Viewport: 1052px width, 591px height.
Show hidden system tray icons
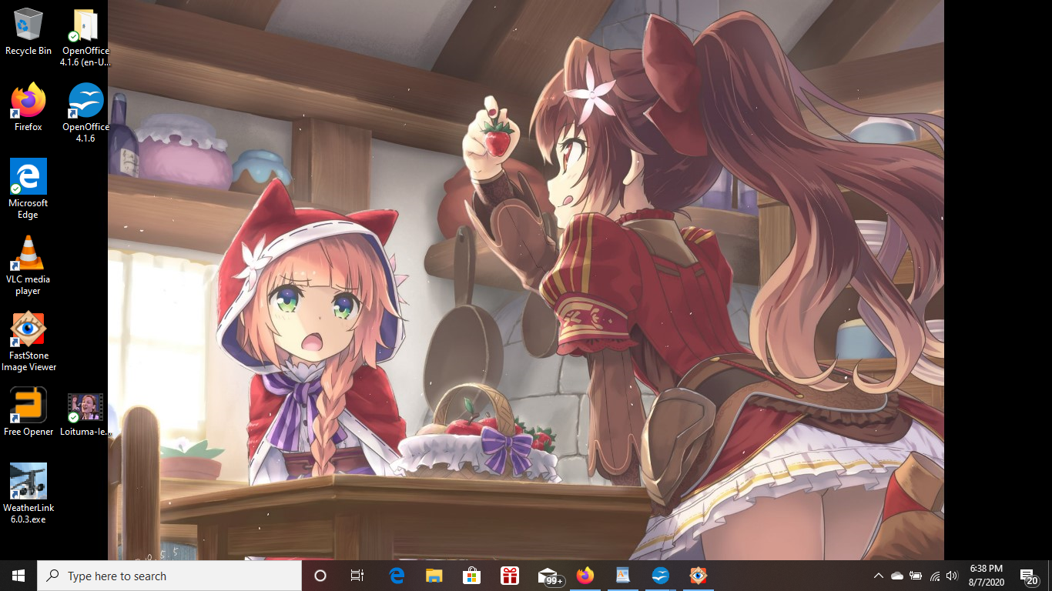click(878, 576)
